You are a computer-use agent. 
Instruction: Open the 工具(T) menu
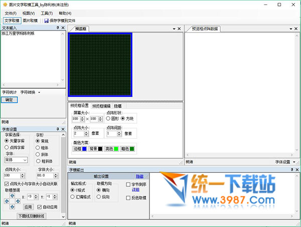[x=47, y=13]
